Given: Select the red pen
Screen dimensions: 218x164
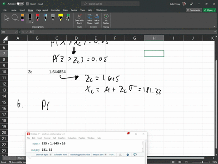Looking at the screenshot, I should pyautogui.click(x=38, y=17).
